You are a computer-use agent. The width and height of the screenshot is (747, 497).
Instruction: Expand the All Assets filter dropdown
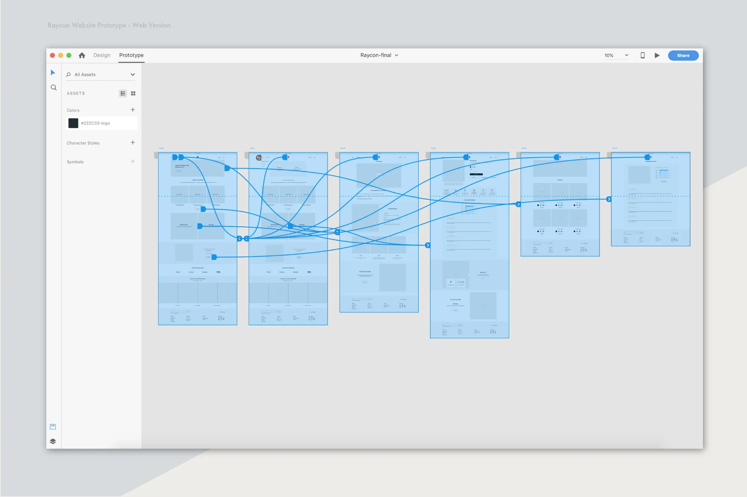(x=133, y=74)
